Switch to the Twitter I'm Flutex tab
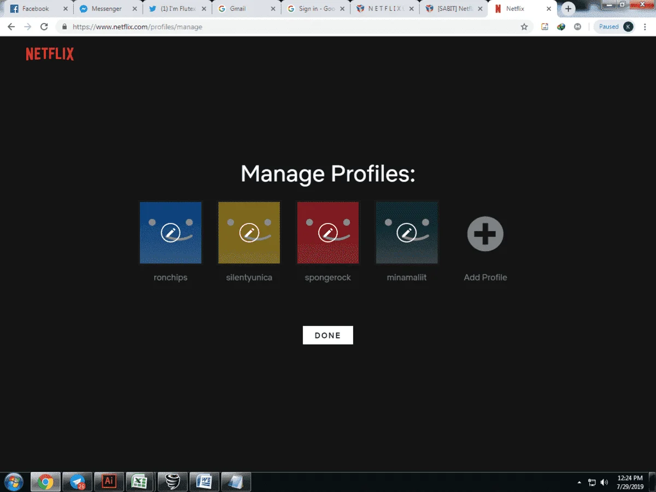Screen dimensions: 656x492 click(x=176, y=9)
